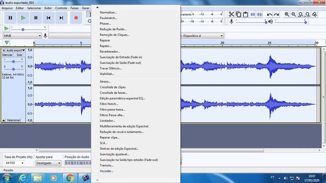Screen dimensions: 326x183
Task: Fit selection to window width icon
Action: tap(301, 14)
